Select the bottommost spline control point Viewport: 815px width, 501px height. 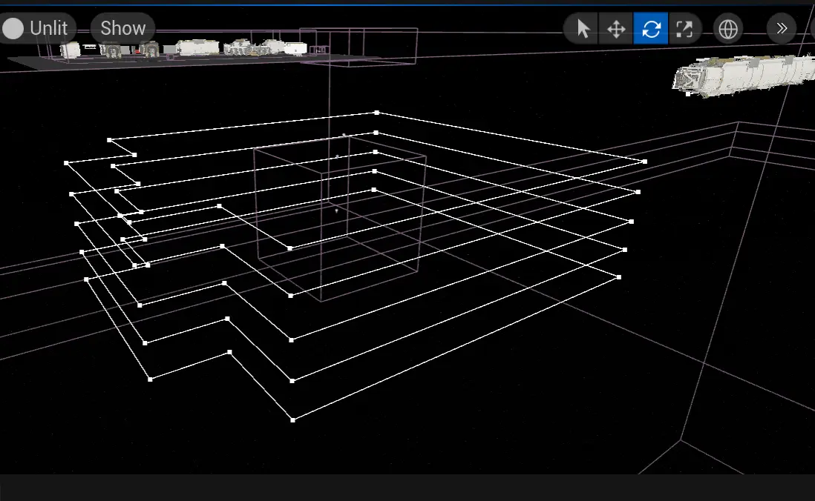click(293, 420)
